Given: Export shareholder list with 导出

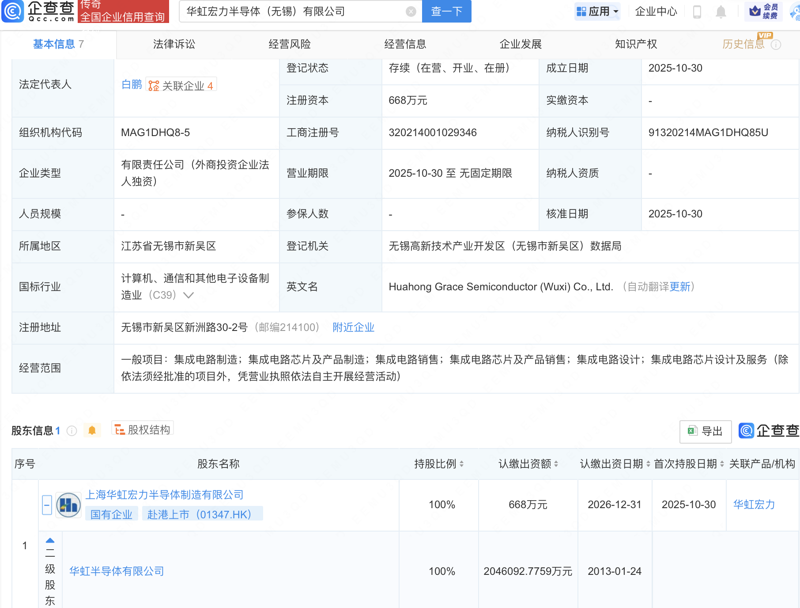Looking at the screenshot, I should click(705, 431).
